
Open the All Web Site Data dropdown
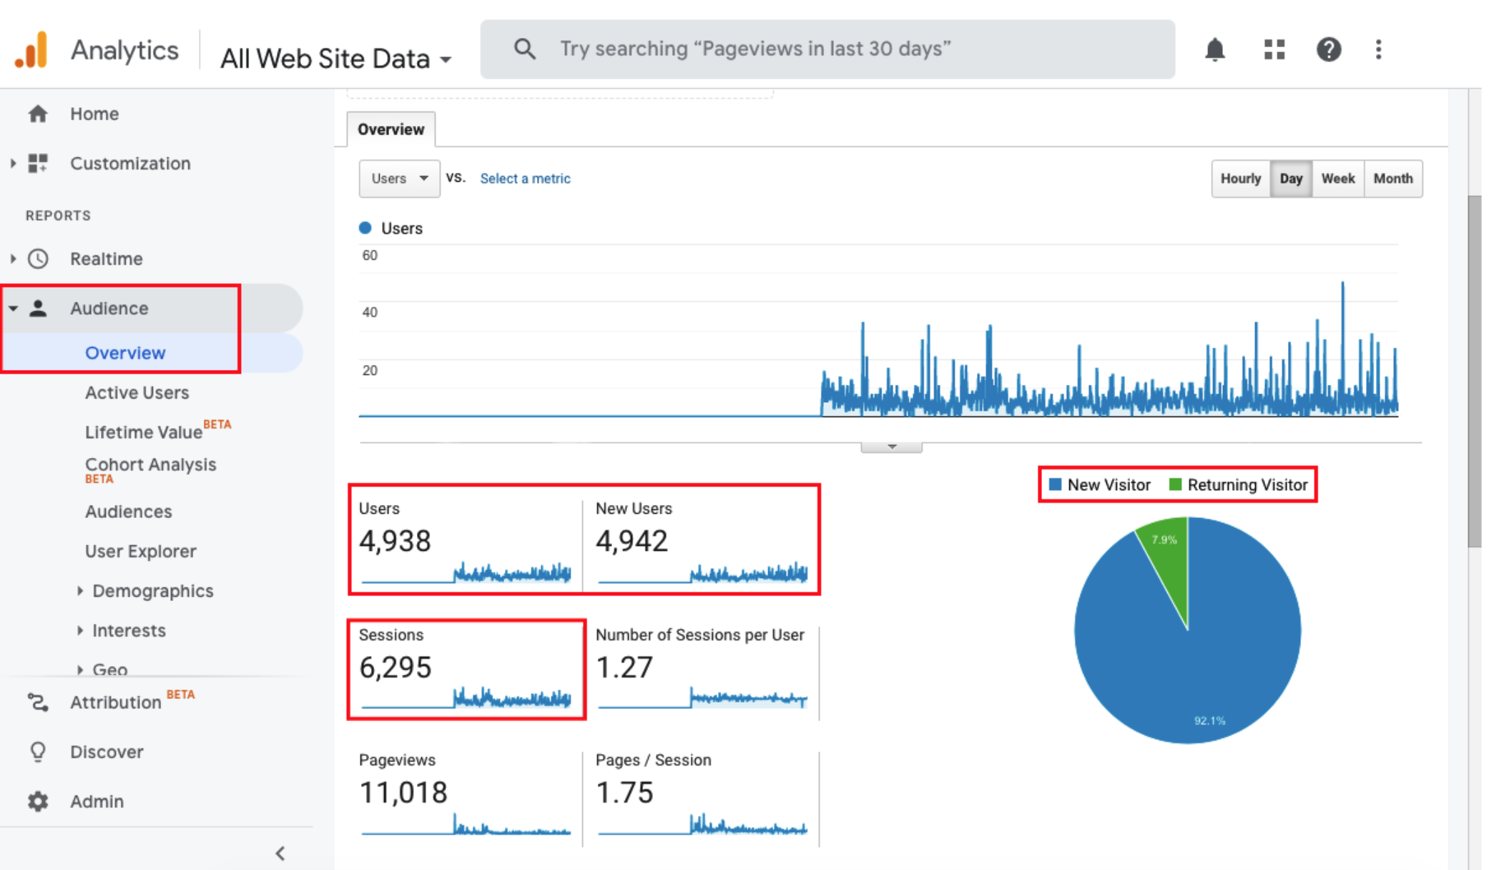coord(335,58)
